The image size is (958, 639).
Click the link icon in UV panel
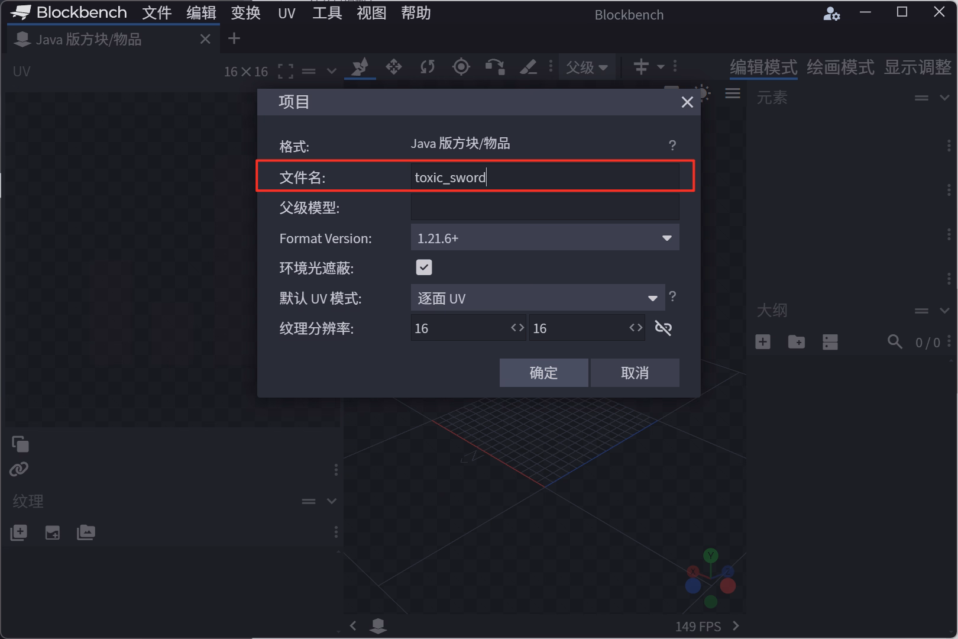click(19, 469)
